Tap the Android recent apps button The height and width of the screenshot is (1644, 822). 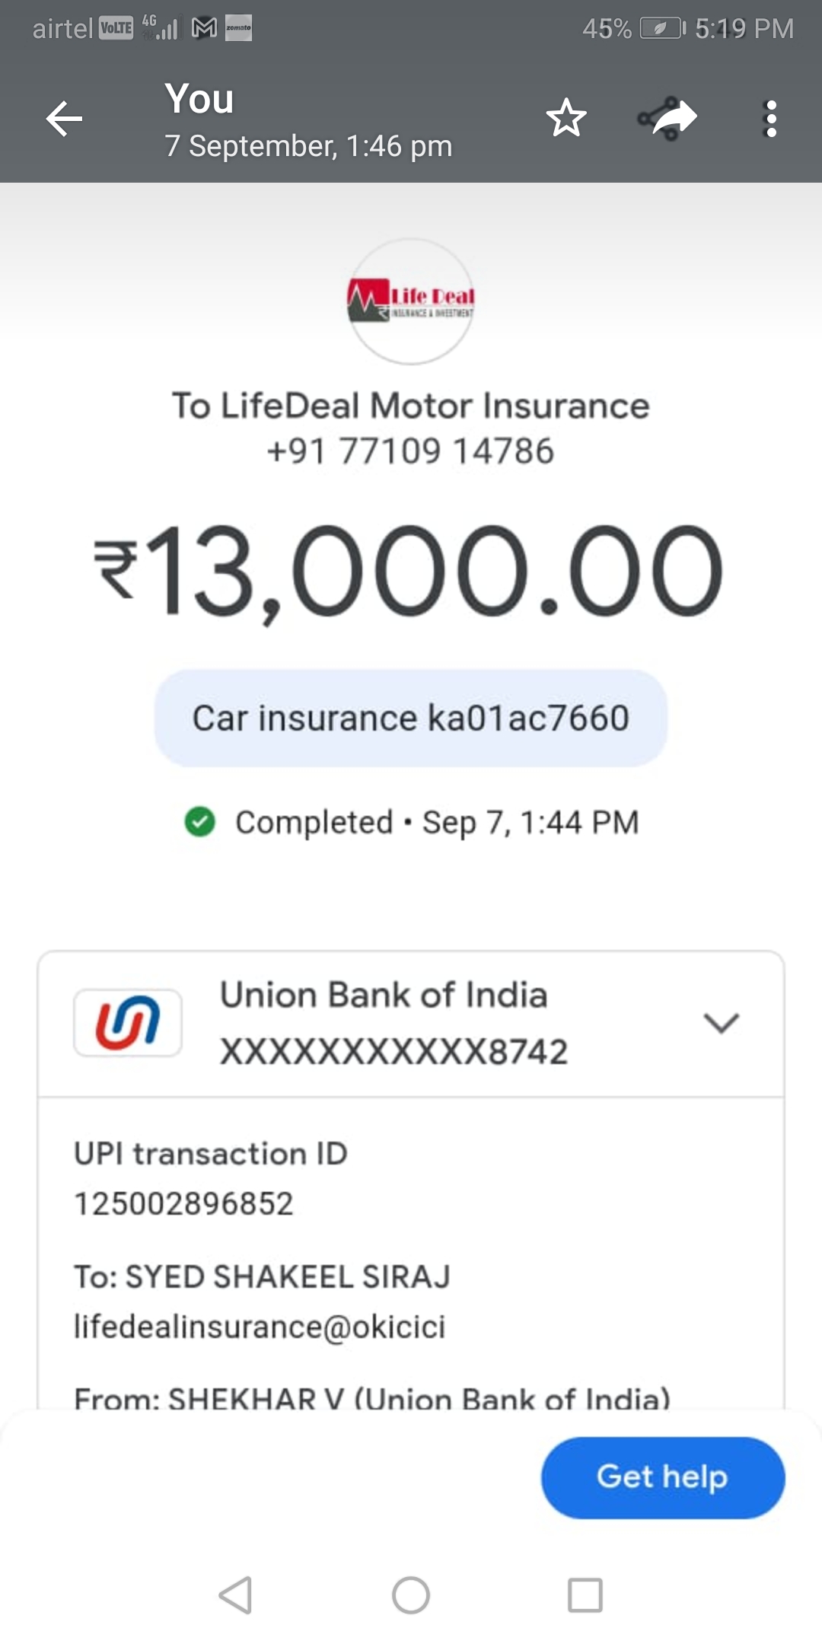click(x=585, y=1595)
